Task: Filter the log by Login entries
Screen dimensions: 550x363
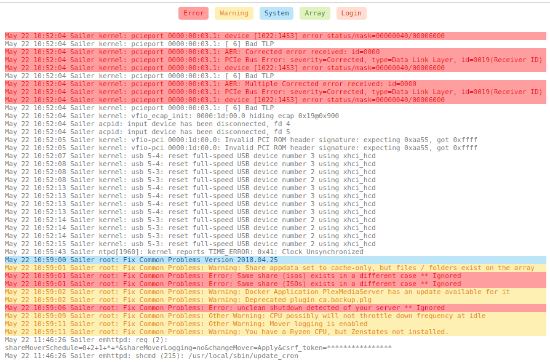Action: (x=351, y=14)
